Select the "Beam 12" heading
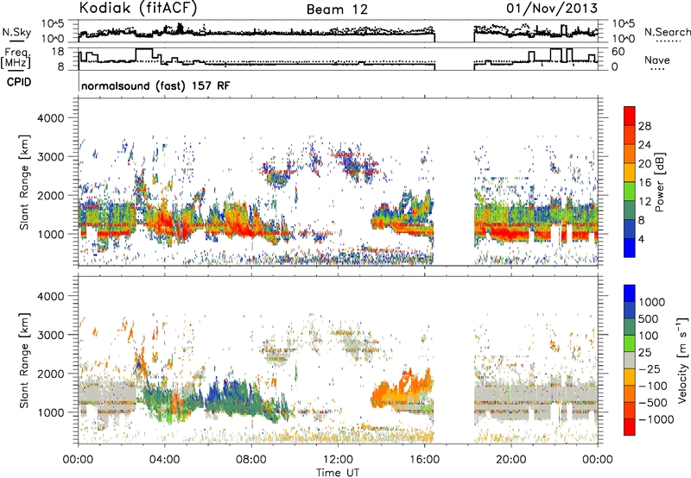This screenshot has height=478, width=691. coord(337,9)
